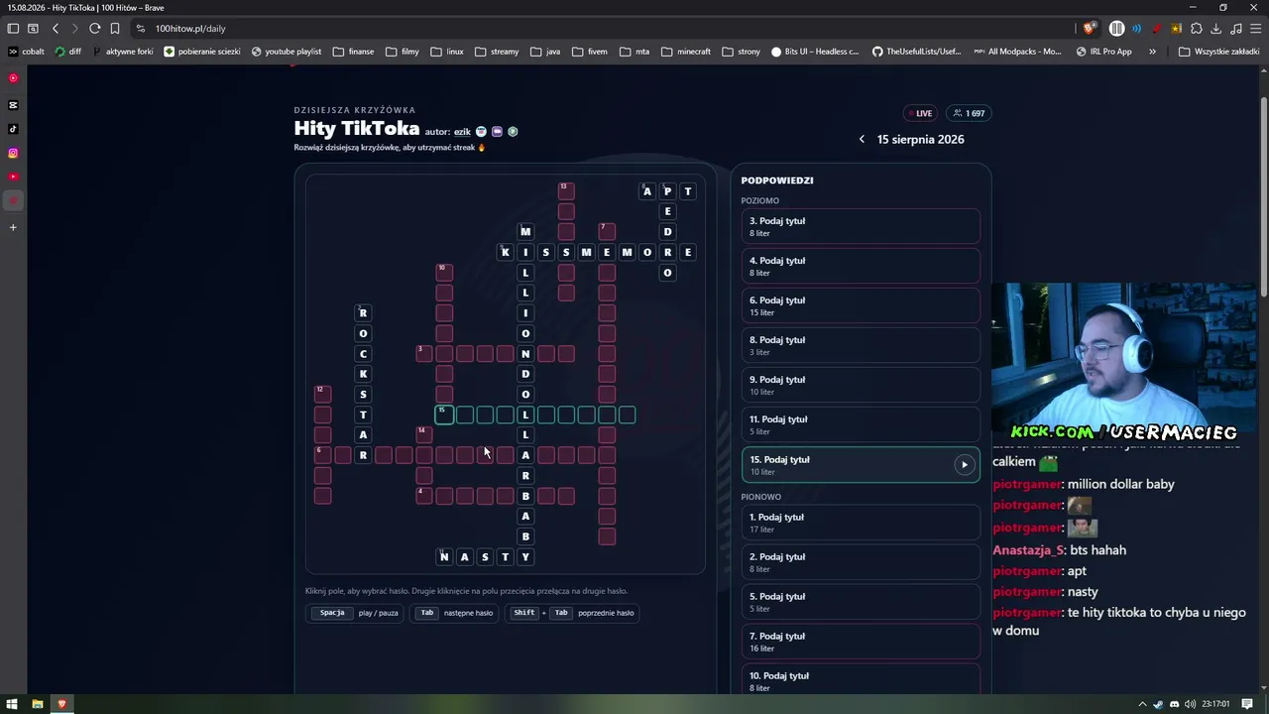The image size is (1269, 714).
Task: Click the Brave taskbar icon
Action: (61, 704)
